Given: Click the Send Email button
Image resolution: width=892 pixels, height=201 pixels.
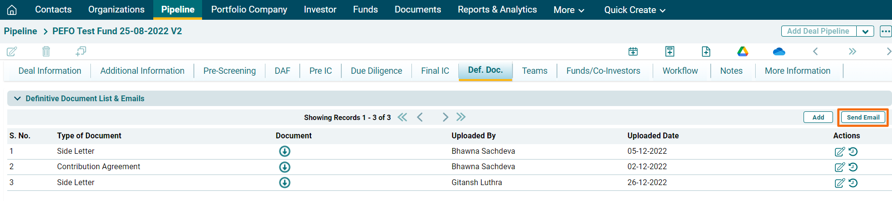Looking at the screenshot, I should [863, 117].
